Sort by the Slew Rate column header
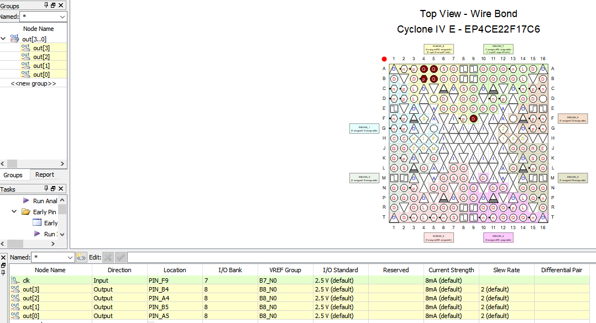 tap(506, 270)
